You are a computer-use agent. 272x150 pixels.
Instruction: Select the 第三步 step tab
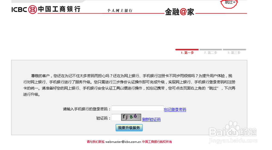[234, 51]
